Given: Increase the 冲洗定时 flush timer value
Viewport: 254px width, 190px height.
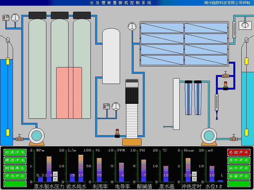Looking at the screenshot, I should pos(194,174).
